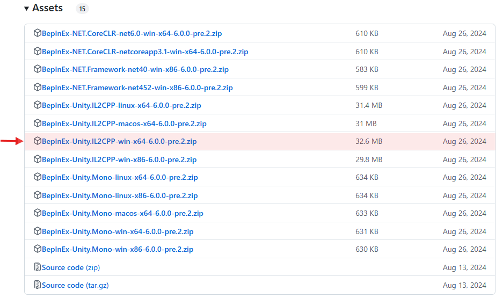The width and height of the screenshot is (503, 298).
Task: Click the date in IL2CPP-win-x64 row
Action: [464, 141]
